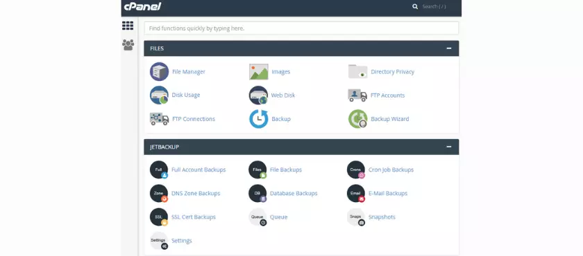583x256 pixels.
Task: Click the JetBackup section header title
Action: point(164,147)
